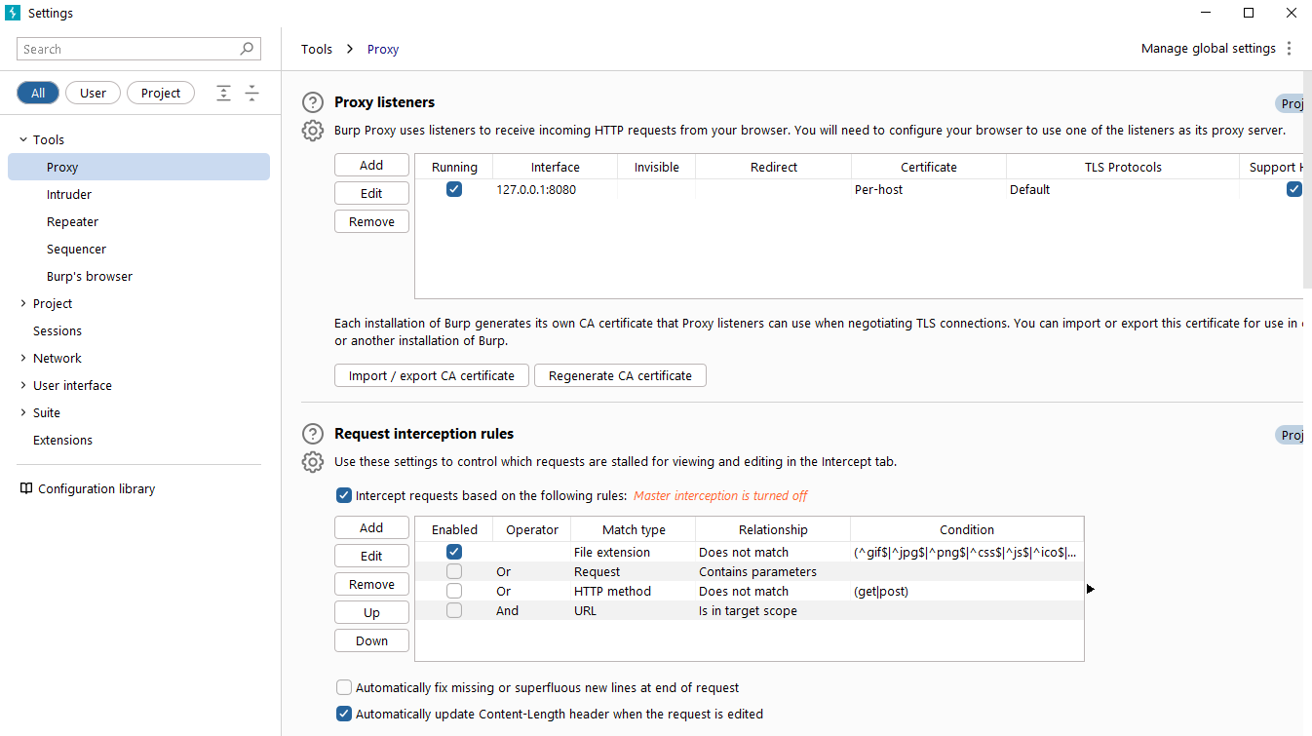Enable automatically fixing missing new lines
Viewport: 1312px width, 736px height.
pyautogui.click(x=344, y=687)
